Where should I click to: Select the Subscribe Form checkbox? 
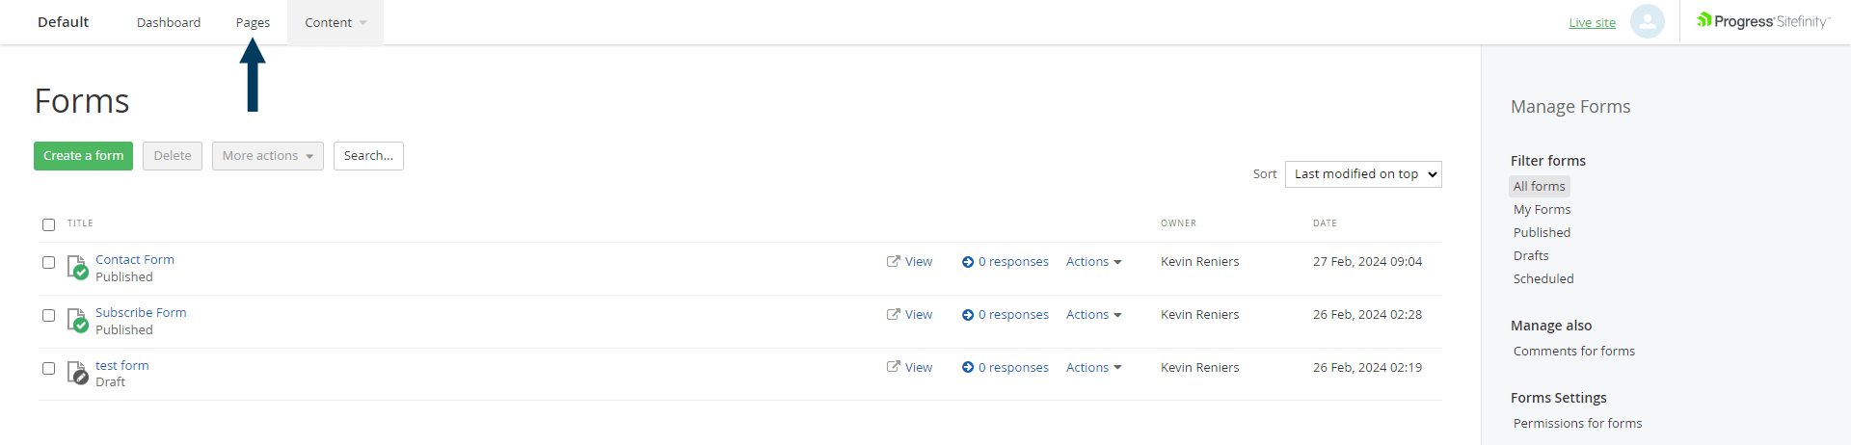(48, 315)
